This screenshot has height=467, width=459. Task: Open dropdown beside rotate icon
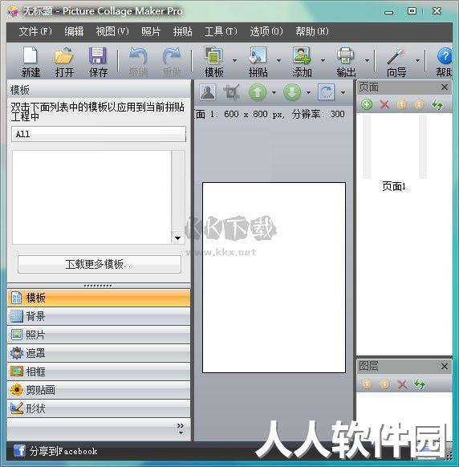[343, 92]
